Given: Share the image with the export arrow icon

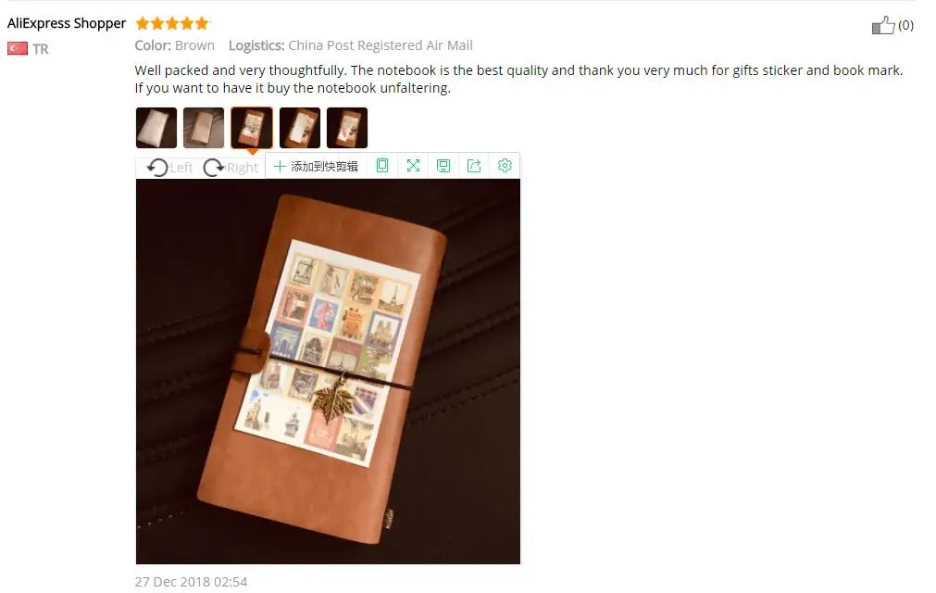Looking at the screenshot, I should 474,166.
